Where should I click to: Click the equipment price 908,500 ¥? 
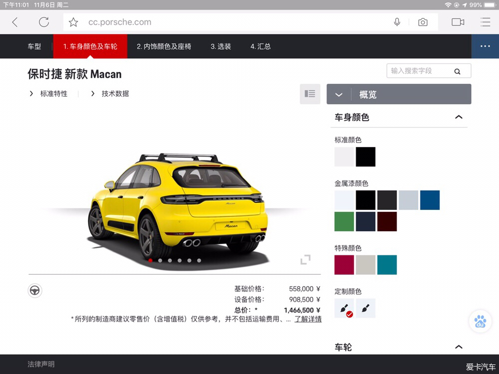tap(304, 299)
